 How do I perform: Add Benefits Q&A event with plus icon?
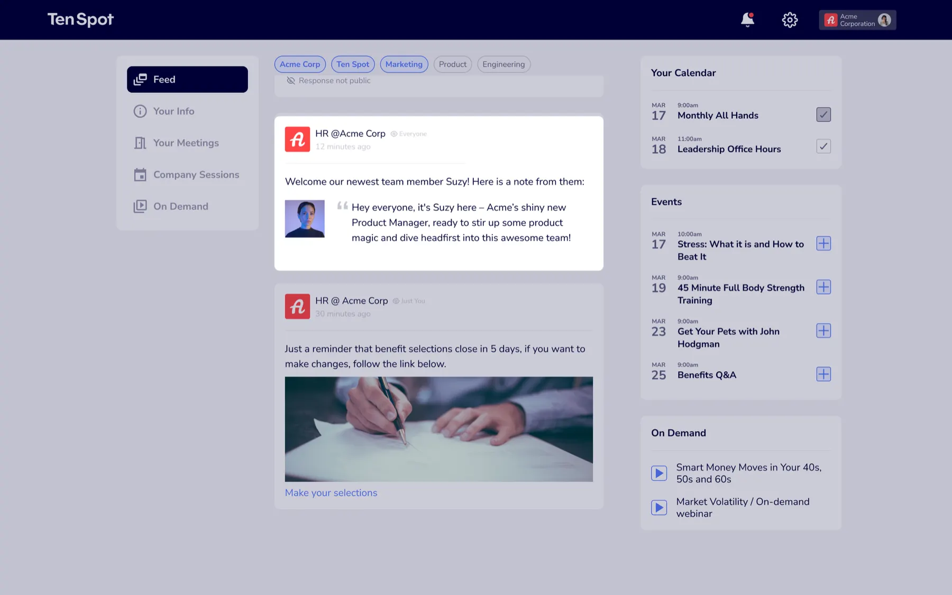click(823, 374)
